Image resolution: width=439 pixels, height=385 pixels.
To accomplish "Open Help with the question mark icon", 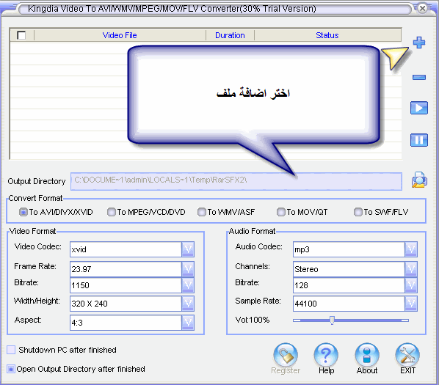I will pyautogui.click(x=326, y=354).
